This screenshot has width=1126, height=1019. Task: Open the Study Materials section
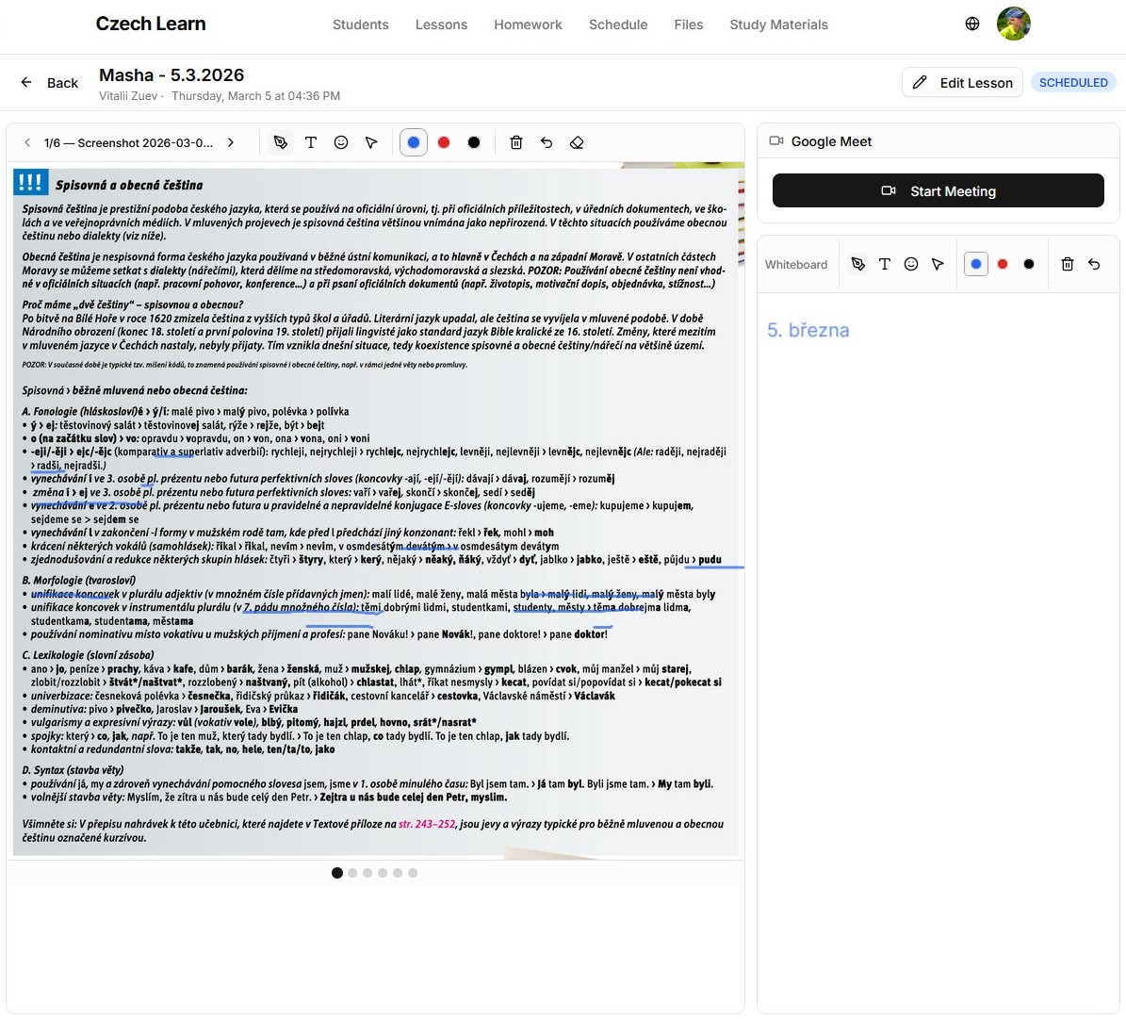click(x=778, y=25)
